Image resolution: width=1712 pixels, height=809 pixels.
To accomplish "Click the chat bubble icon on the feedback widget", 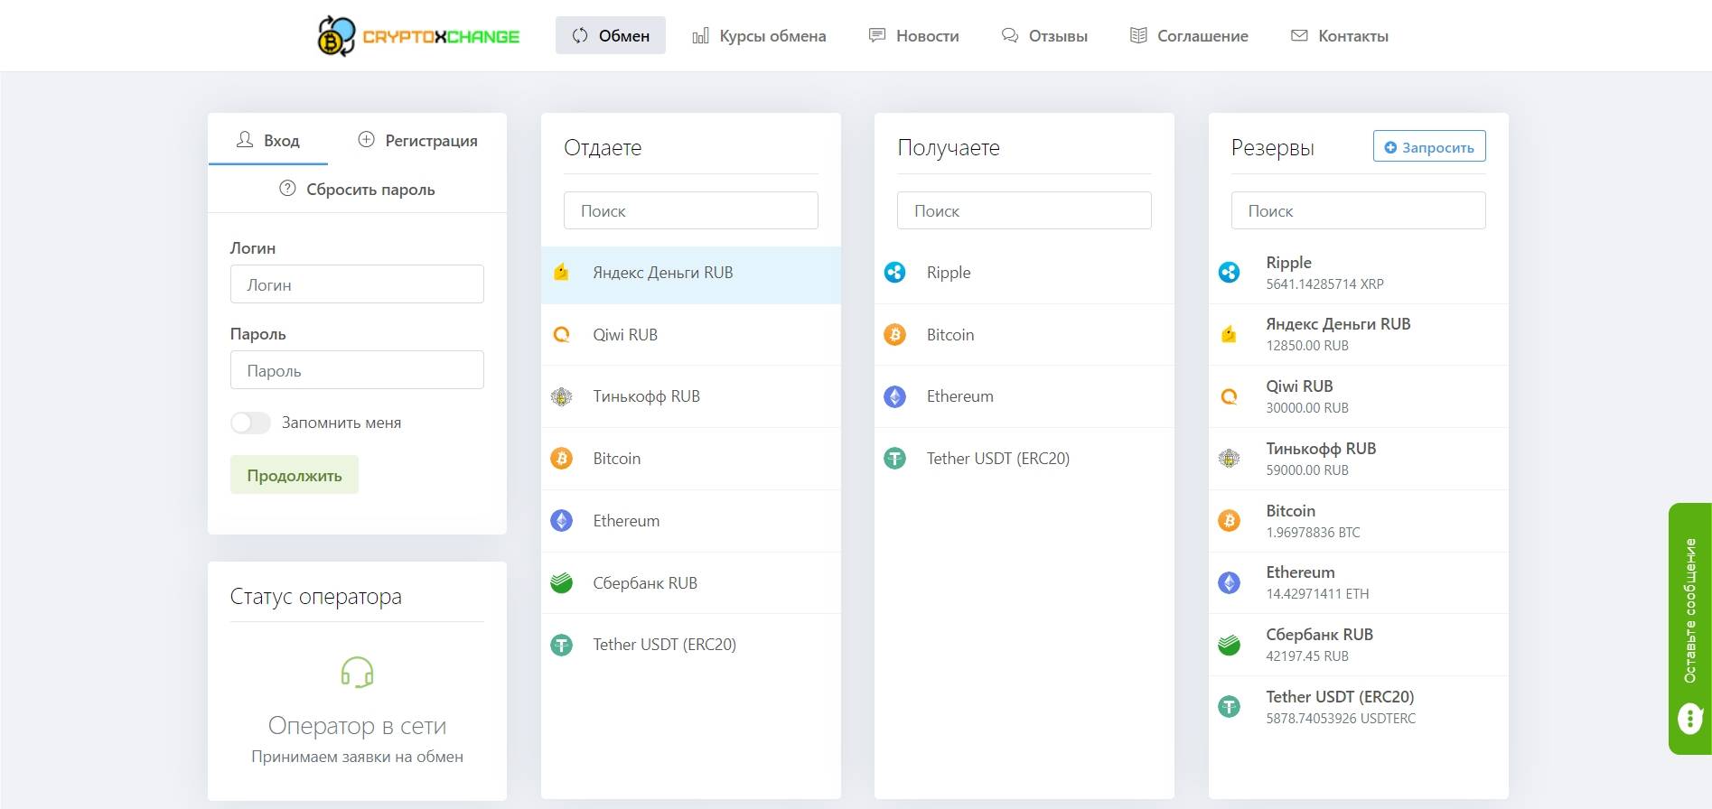I will point(1689,719).
